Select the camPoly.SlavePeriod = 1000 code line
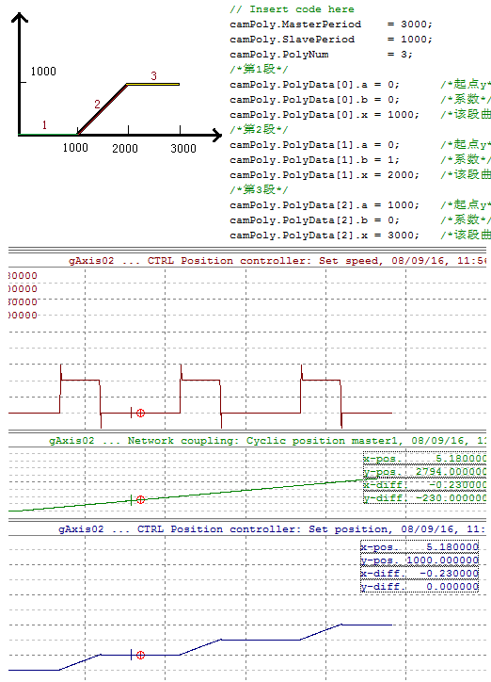Screen dimensions: 491x682 331,40
